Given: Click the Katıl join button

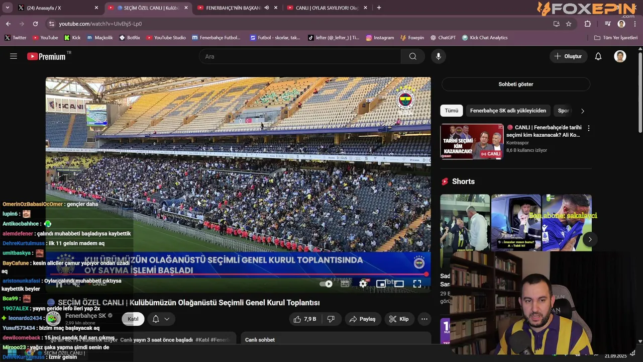Looking at the screenshot, I should coord(133,319).
